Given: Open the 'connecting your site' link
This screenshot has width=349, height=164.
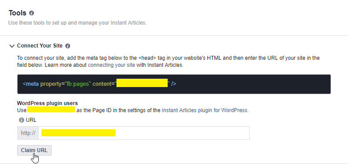Looking at the screenshot, I should [x=112, y=65].
